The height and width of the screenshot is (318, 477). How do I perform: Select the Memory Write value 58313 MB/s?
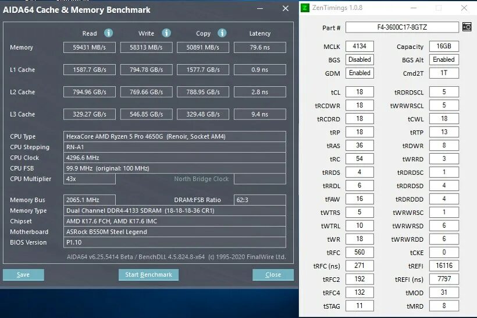(147, 48)
